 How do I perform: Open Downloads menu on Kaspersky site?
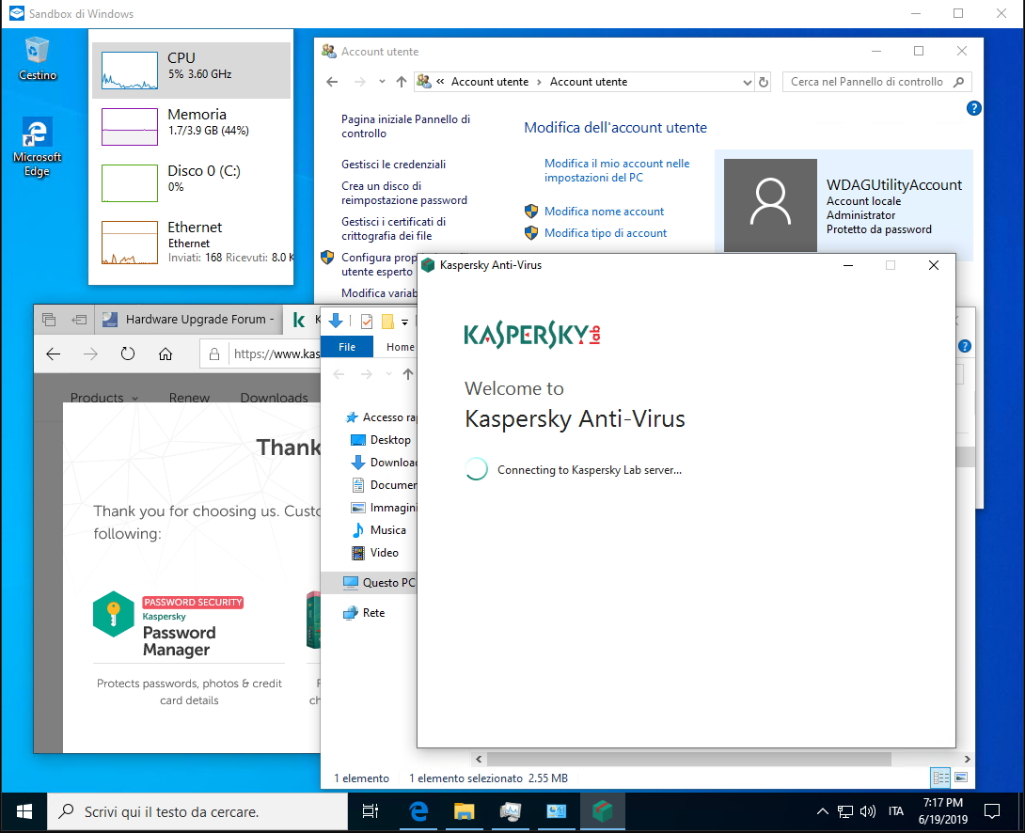click(x=274, y=398)
